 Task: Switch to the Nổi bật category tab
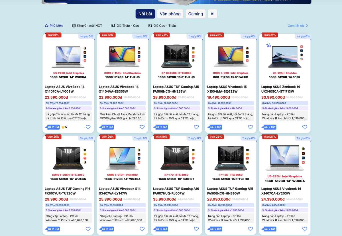tap(145, 14)
